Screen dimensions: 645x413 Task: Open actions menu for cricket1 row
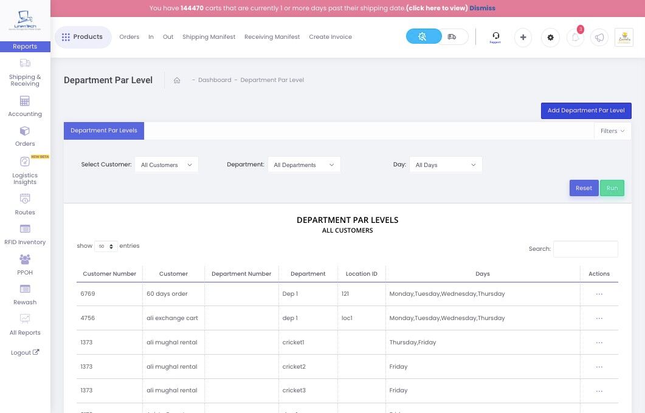(x=599, y=343)
